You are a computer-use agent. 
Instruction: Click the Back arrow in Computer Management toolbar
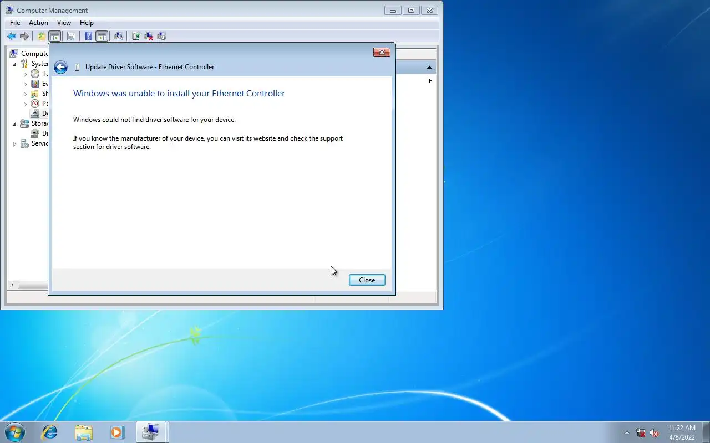(x=11, y=36)
